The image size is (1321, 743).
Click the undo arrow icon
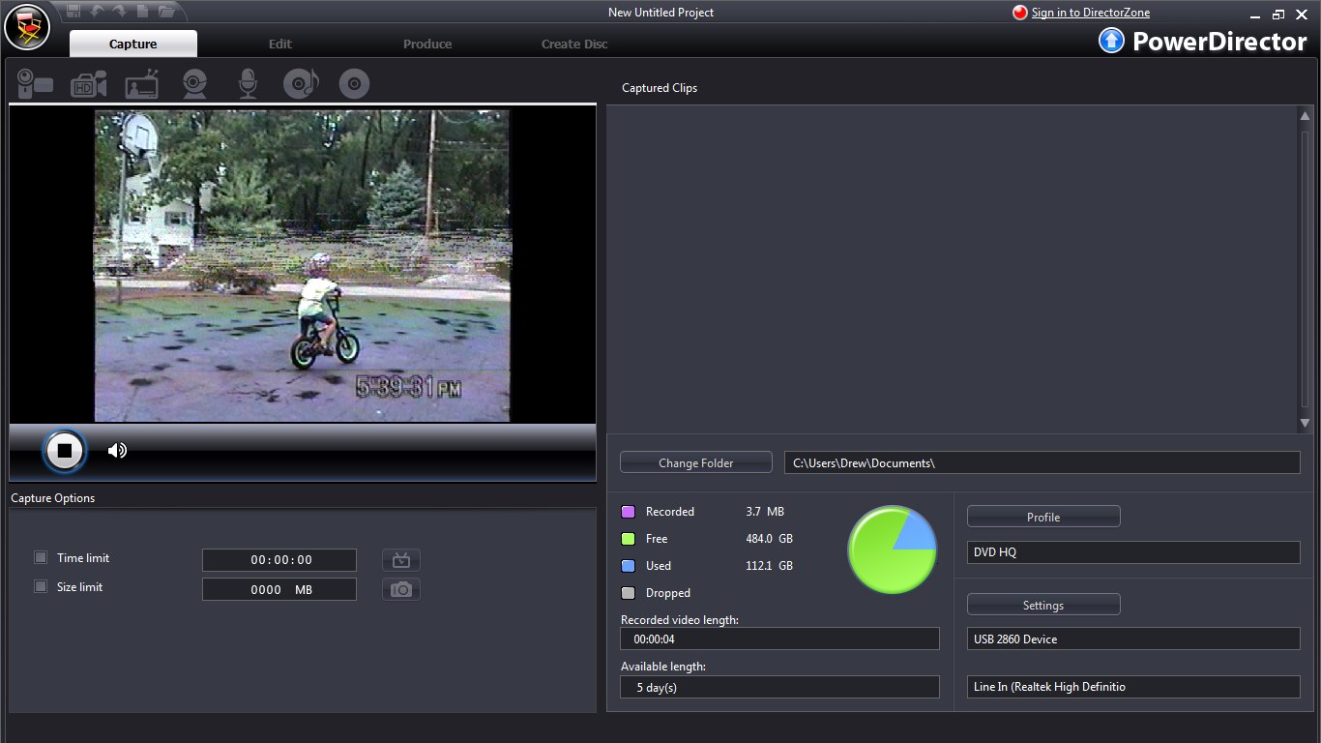(97, 11)
